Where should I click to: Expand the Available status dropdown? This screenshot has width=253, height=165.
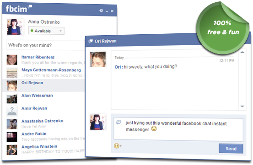[x=46, y=31]
